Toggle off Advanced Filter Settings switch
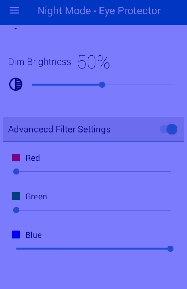 (168, 129)
